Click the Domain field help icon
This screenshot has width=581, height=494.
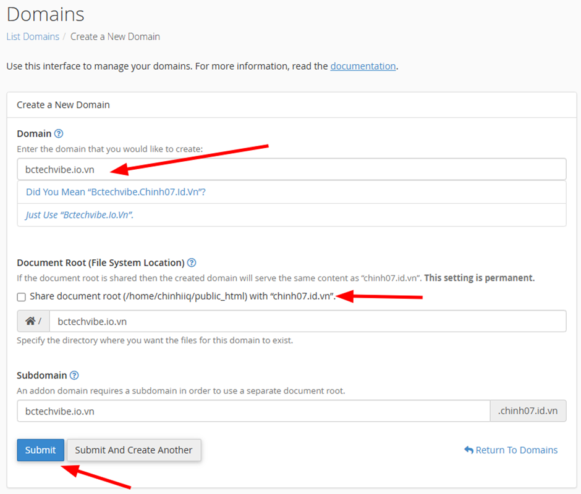(x=59, y=133)
